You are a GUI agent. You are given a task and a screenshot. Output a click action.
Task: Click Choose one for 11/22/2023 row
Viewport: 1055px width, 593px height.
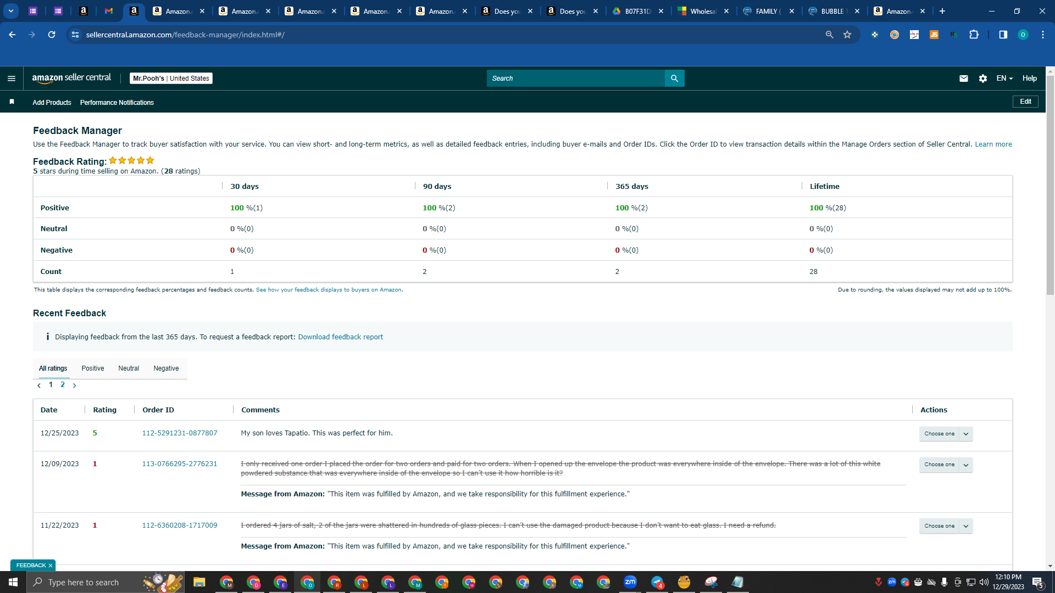click(939, 526)
